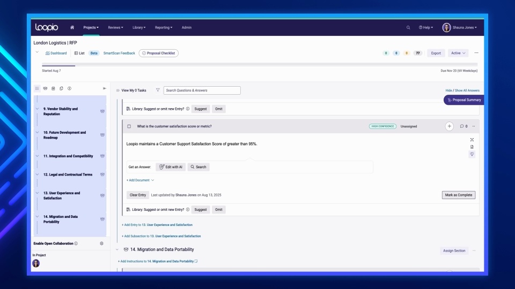Screen dimensions: 515x289
Task: Open the Help menu
Action: (x=426, y=27)
